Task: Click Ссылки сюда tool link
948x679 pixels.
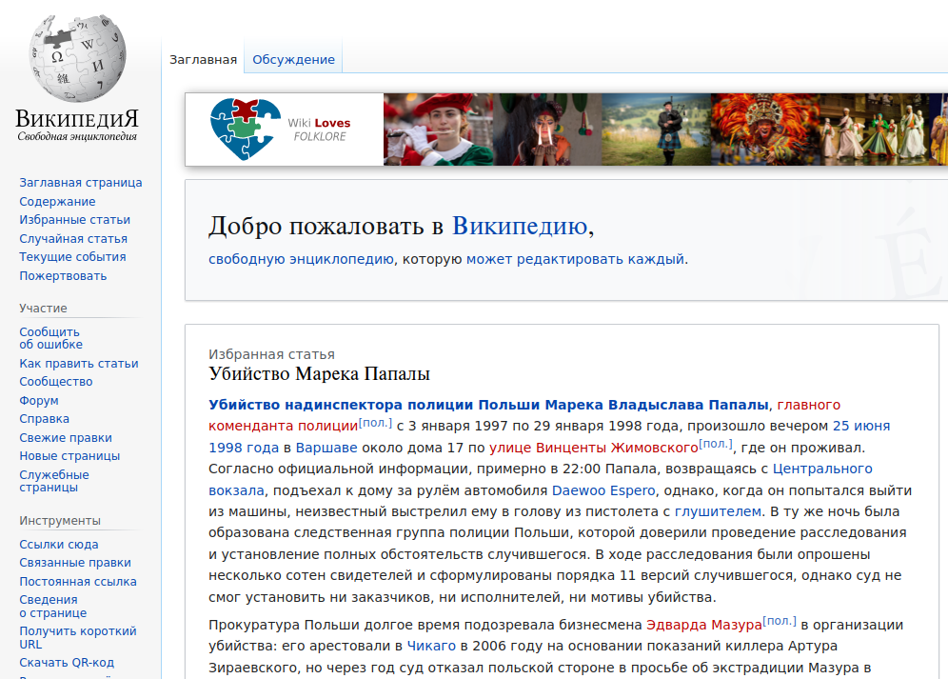Action: tap(59, 544)
